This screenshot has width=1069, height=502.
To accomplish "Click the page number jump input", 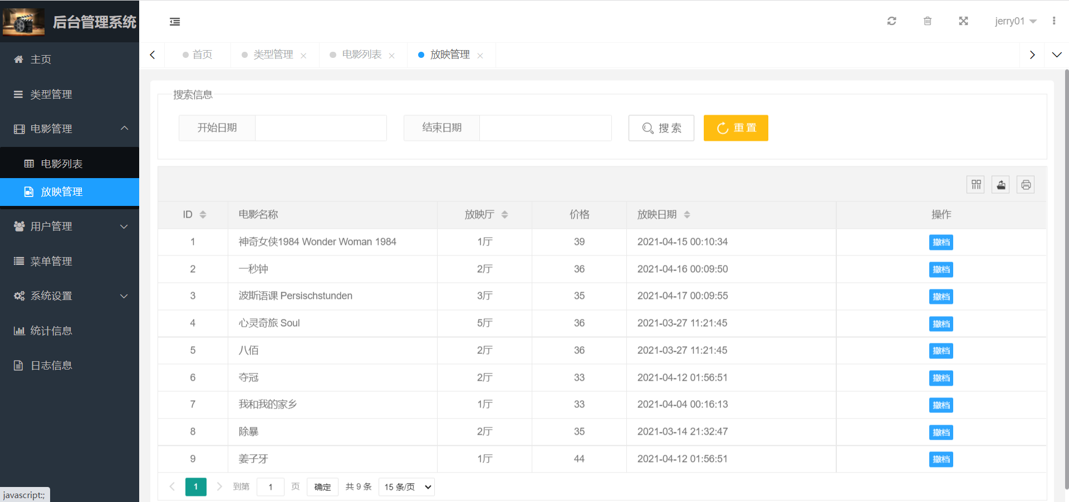I will point(271,487).
